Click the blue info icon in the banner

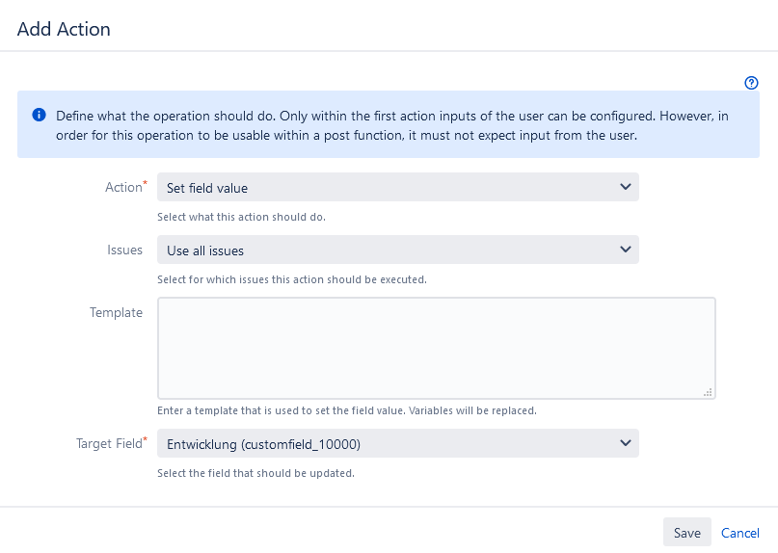40,115
